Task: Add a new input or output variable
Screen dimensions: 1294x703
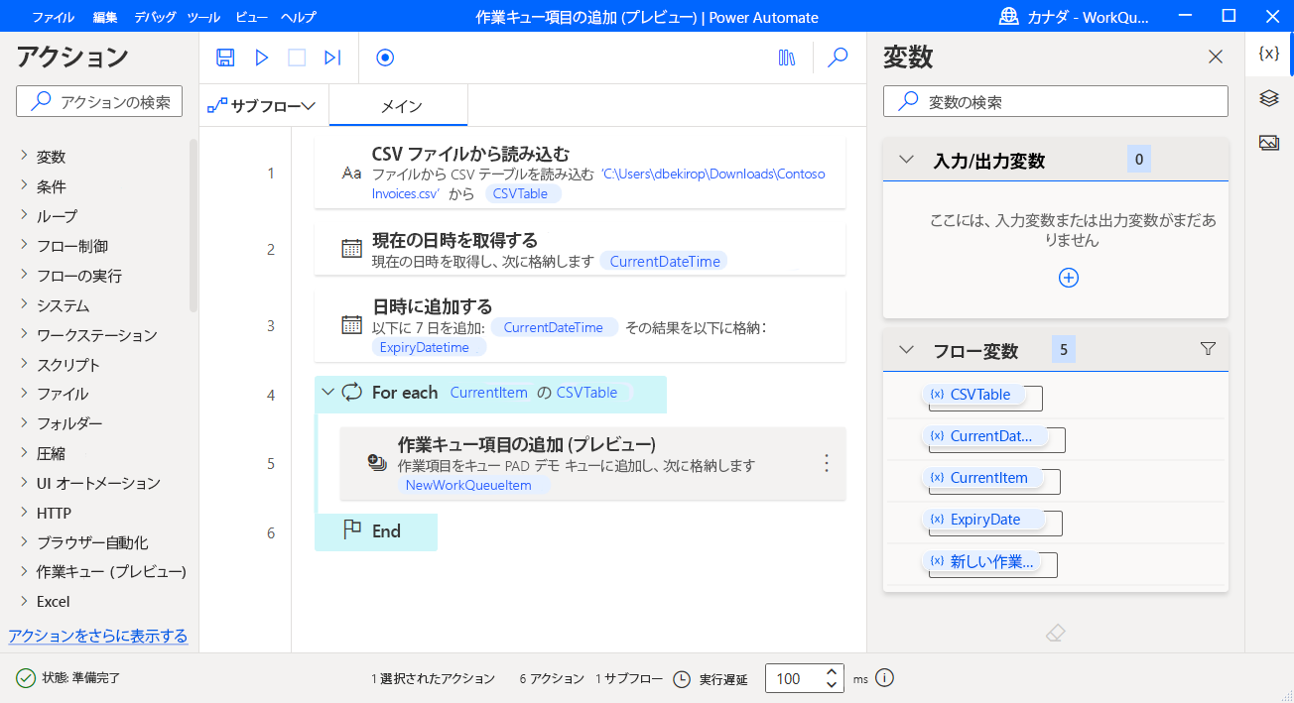Action: (x=1069, y=278)
